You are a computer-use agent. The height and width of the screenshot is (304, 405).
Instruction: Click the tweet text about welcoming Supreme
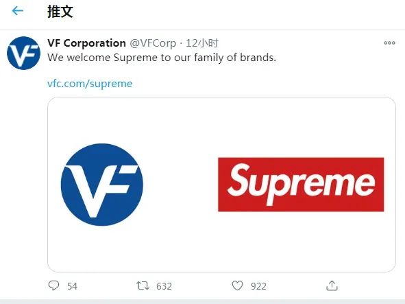click(162, 58)
